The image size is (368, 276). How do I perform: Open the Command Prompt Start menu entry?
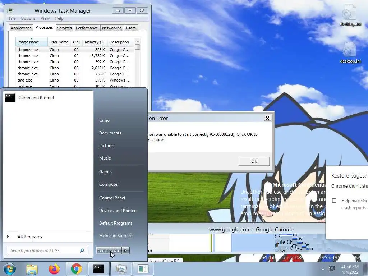click(x=48, y=98)
